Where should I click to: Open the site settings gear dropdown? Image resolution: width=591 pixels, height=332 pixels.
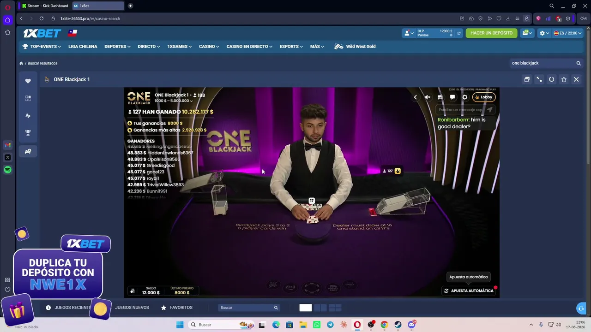(x=544, y=33)
